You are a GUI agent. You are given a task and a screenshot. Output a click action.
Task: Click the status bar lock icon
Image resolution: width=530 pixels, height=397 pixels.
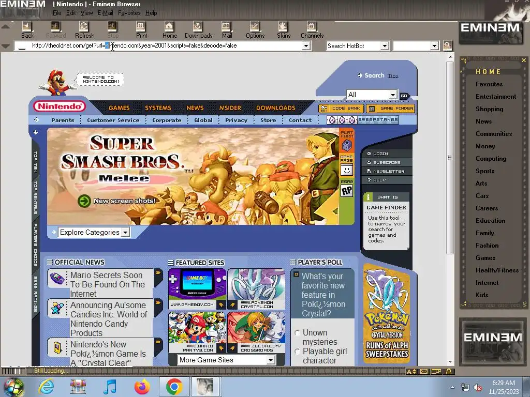coord(449,372)
